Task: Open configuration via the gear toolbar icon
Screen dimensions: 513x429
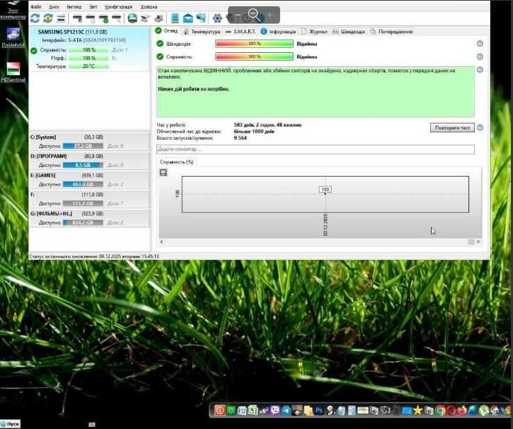Action: (218, 18)
